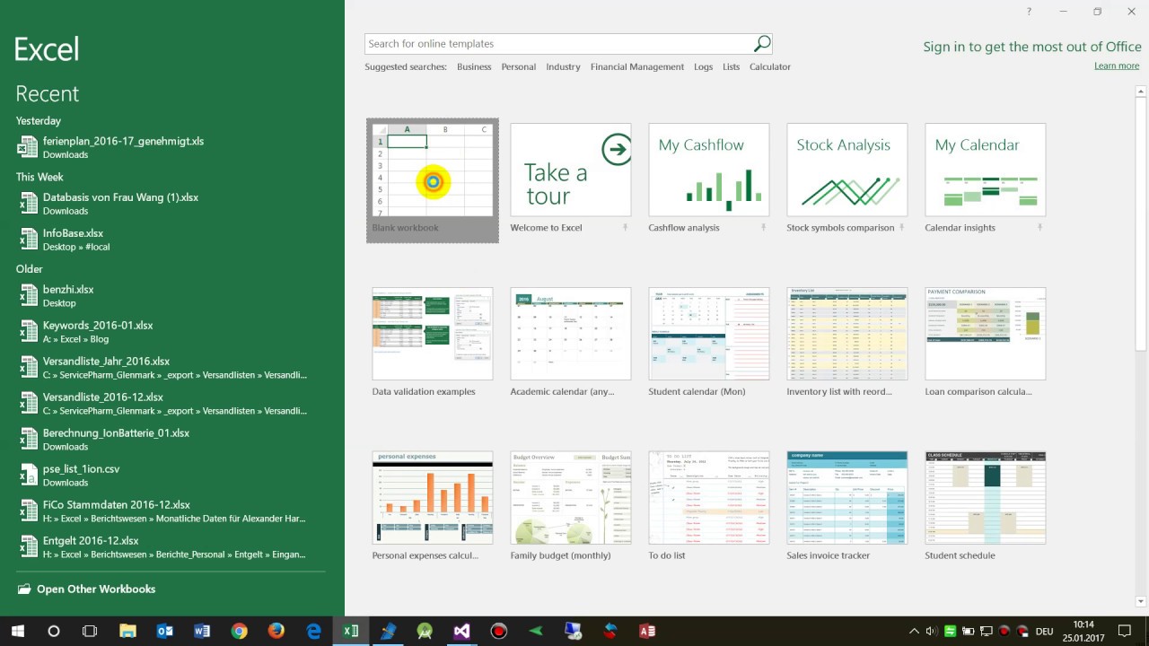1149x646 pixels.
Task: Open Cortana search circle in taskbar
Action: 54,631
